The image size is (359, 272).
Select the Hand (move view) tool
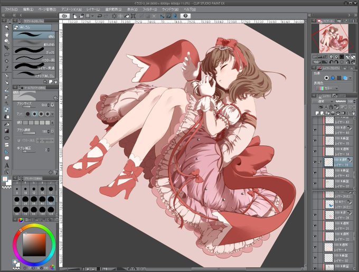pos(7,34)
